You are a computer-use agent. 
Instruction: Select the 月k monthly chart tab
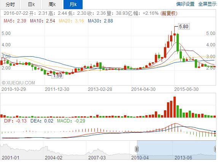(x=73, y=5)
